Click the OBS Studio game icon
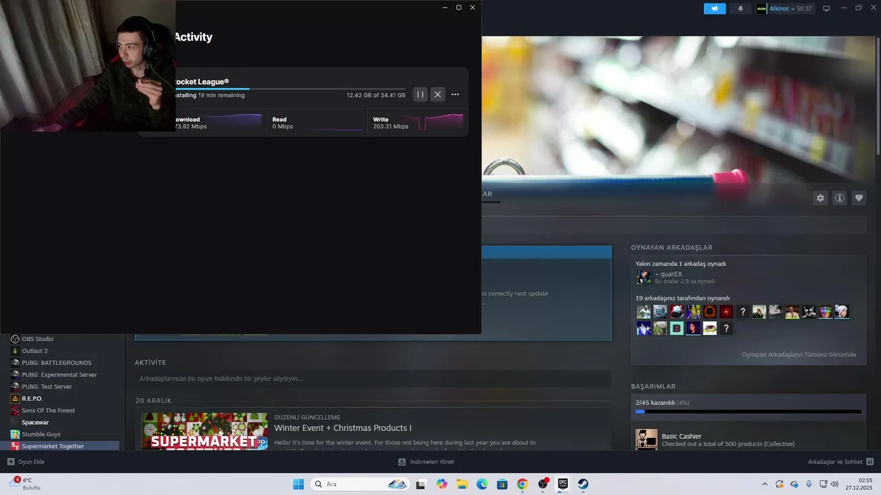Screen dimensions: 881x495 [x=15, y=339]
